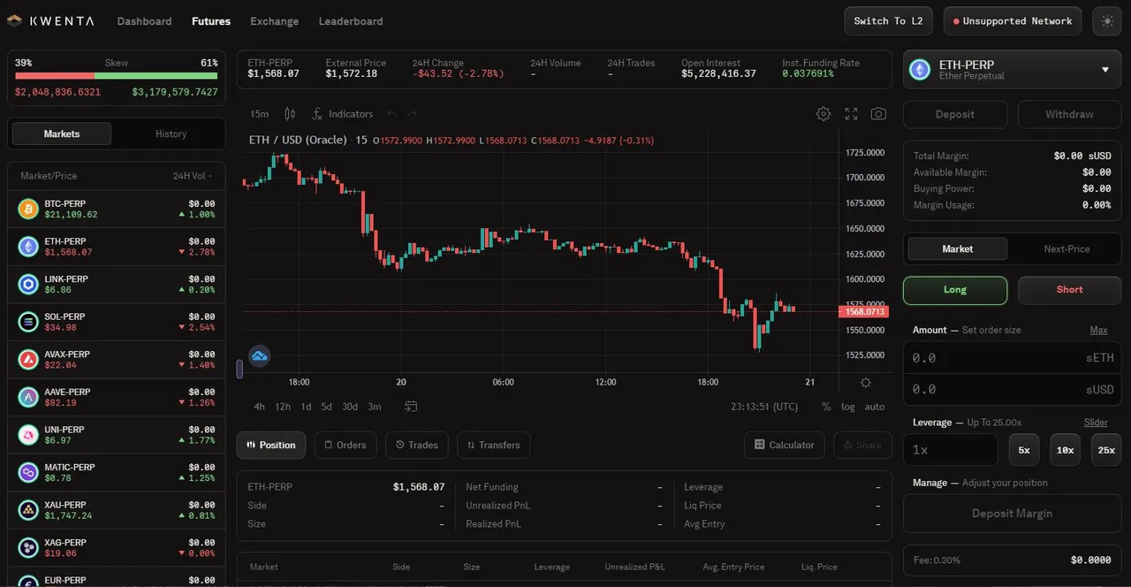Click Switch To L2 button
This screenshot has height=587, width=1131.
pyautogui.click(x=889, y=21)
